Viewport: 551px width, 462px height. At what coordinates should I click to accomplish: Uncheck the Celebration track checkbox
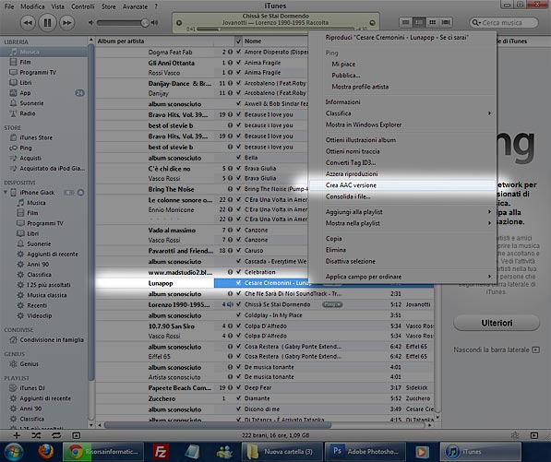[x=239, y=272]
